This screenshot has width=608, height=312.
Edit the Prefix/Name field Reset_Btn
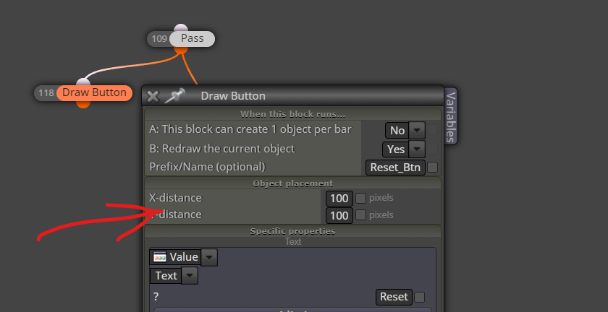[395, 168]
